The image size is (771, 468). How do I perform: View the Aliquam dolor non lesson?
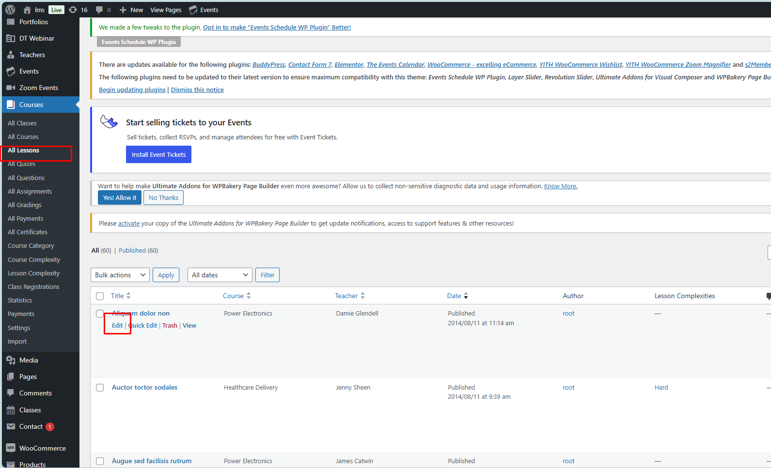pos(189,326)
